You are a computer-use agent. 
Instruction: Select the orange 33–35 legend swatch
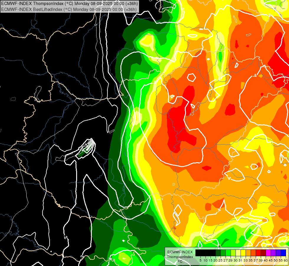coord(248,253)
